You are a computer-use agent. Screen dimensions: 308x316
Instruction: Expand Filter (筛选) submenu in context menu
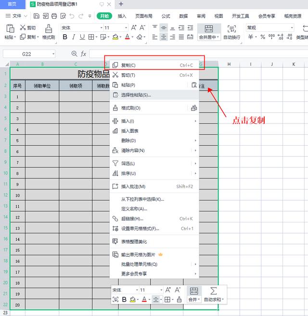coord(154,164)
